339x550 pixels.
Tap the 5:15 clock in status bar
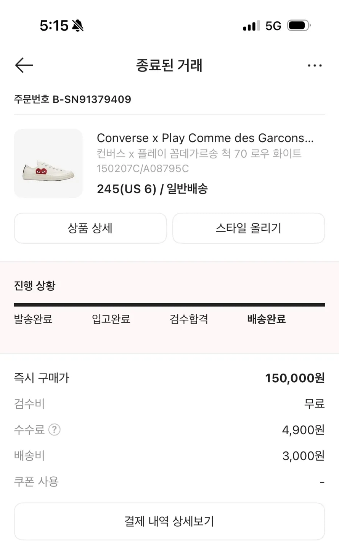[x=54, y=26]
